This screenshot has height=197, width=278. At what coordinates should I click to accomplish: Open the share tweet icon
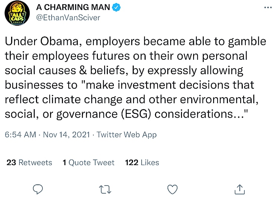(x=239, y=189)
